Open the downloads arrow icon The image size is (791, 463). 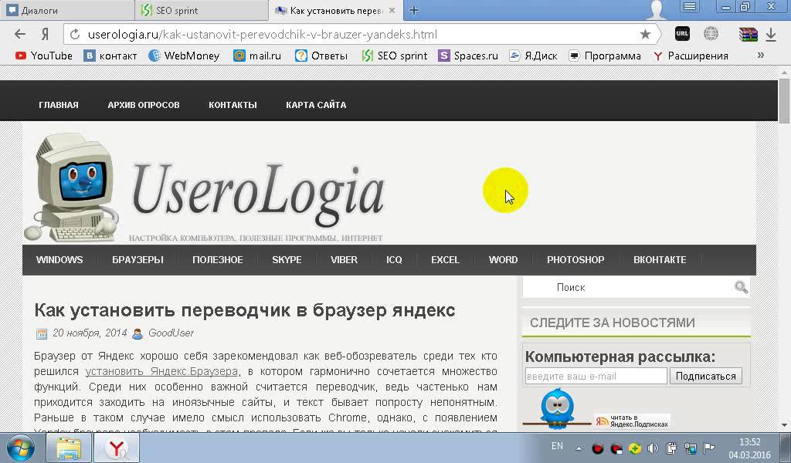771,34
